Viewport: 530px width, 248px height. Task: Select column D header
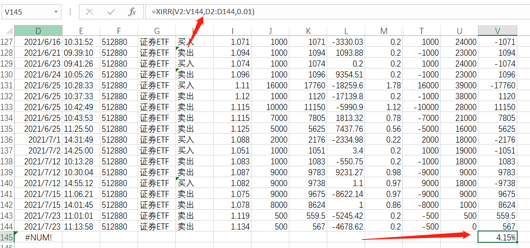coord(38,31)
